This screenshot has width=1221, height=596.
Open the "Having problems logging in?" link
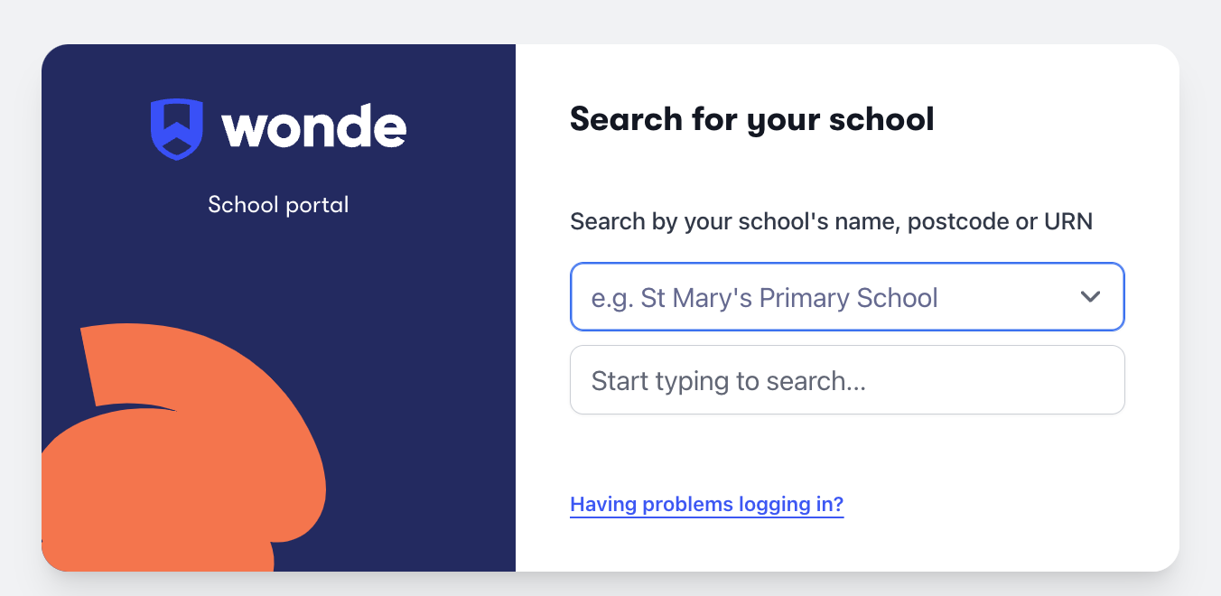[x=706, y=504]
